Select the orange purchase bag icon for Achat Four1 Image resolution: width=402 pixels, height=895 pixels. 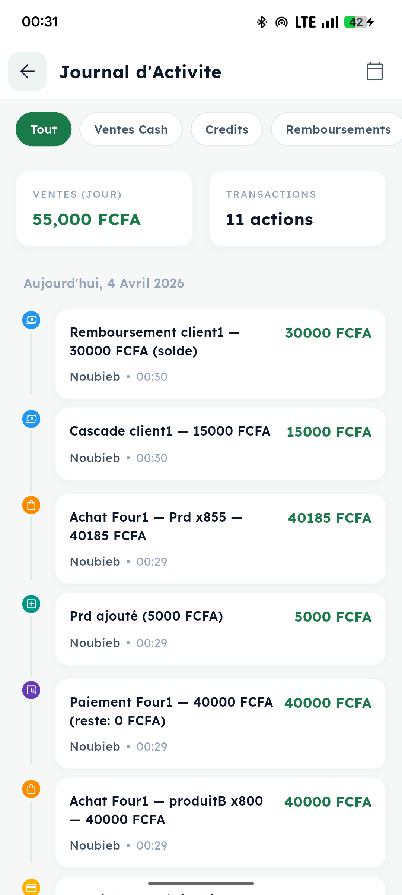click(32, 505)
